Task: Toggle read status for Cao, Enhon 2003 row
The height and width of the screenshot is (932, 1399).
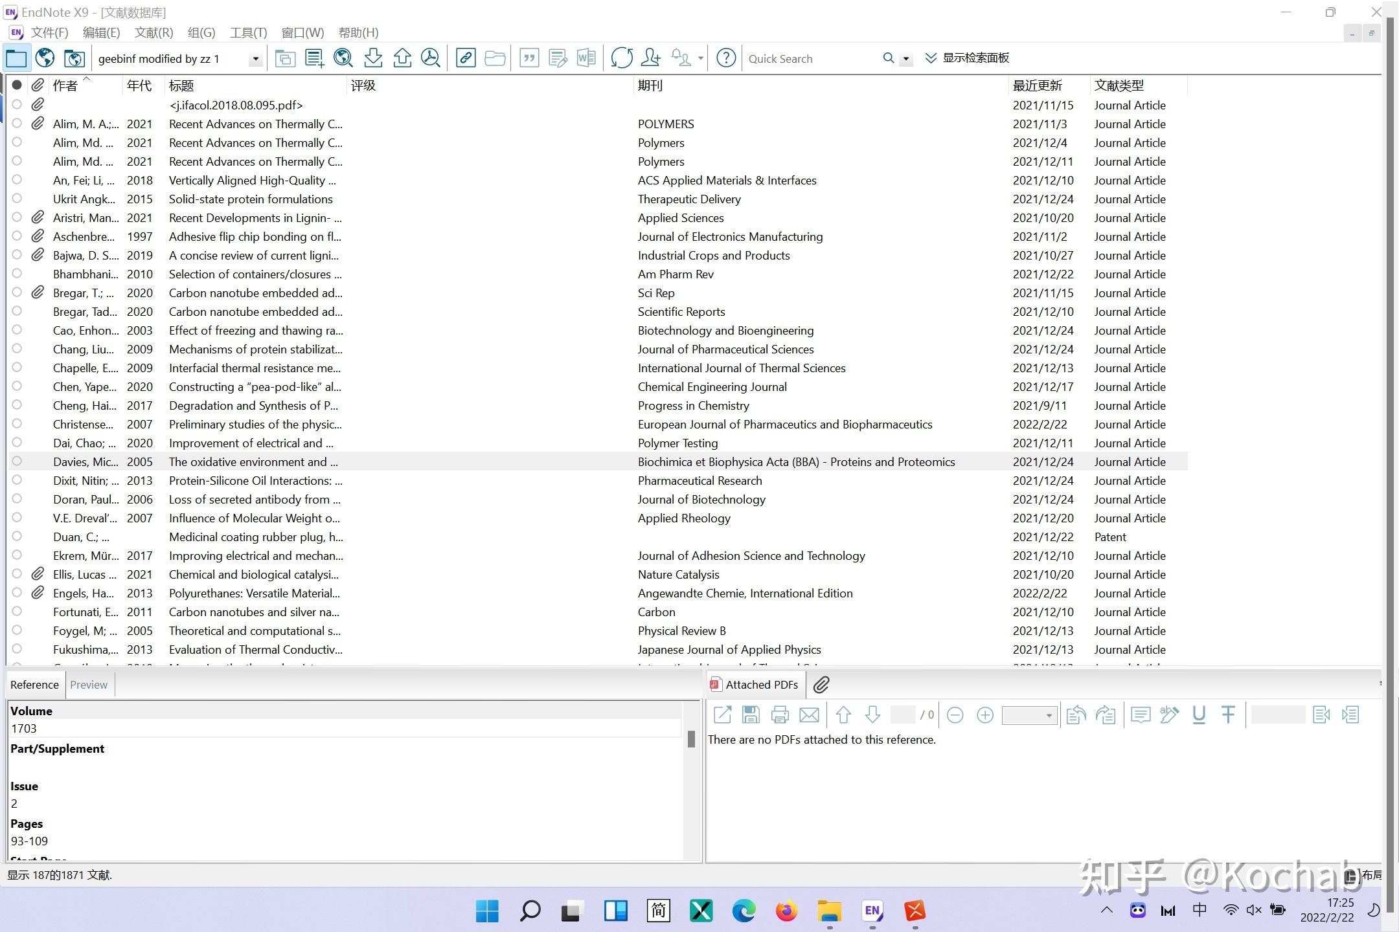Action: click(17, 330)
